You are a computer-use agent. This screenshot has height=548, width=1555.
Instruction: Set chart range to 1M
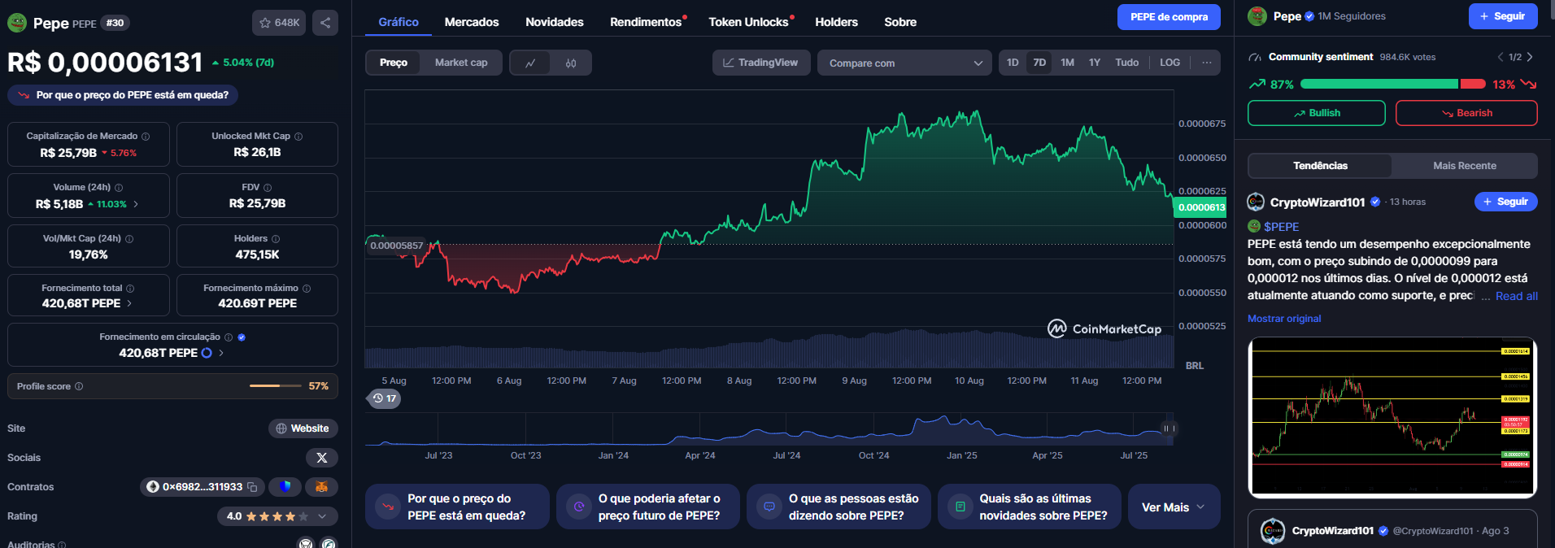click(1067, 63)
